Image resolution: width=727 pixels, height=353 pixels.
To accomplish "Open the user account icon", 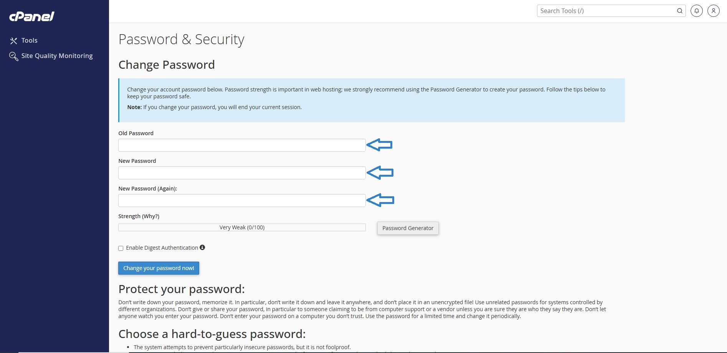I will (713, 11).
